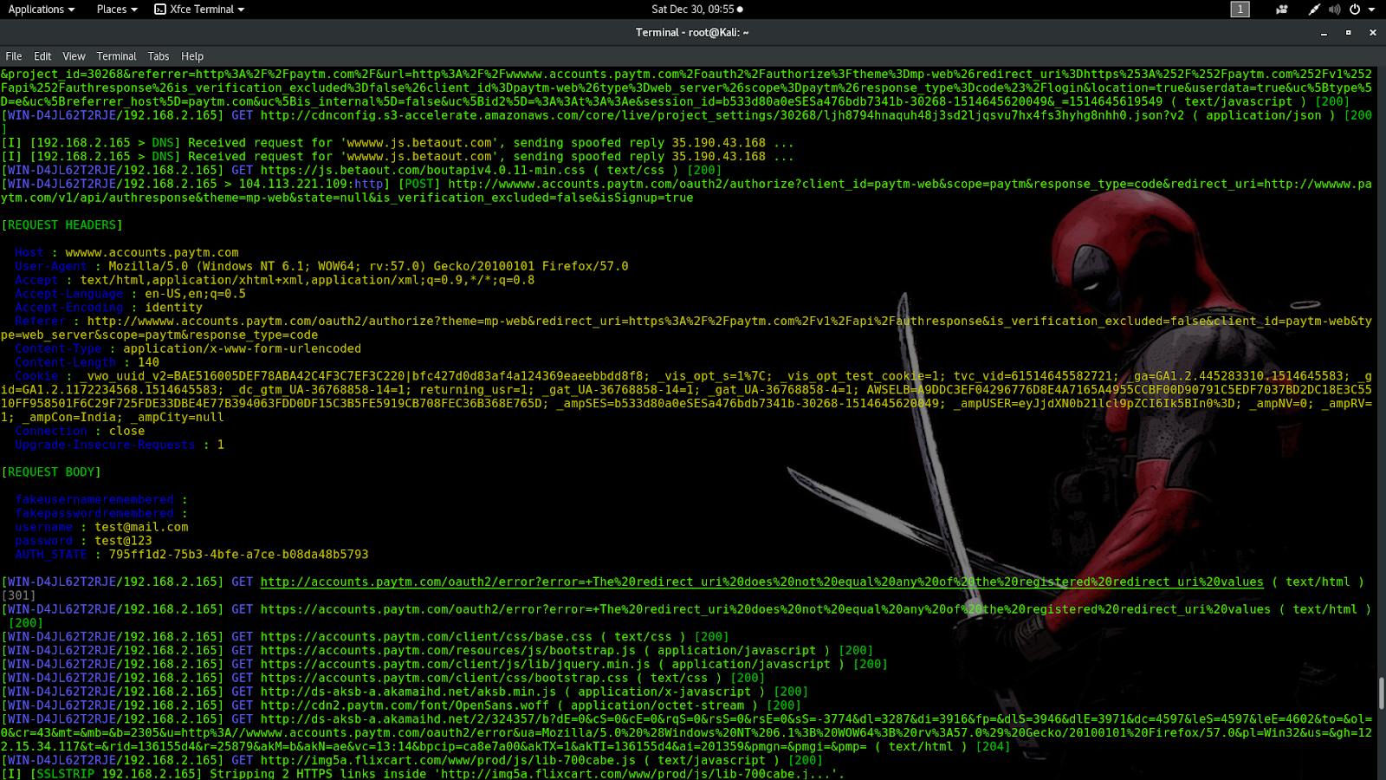Click the fakeusernameremembered field line

(101, 500)
